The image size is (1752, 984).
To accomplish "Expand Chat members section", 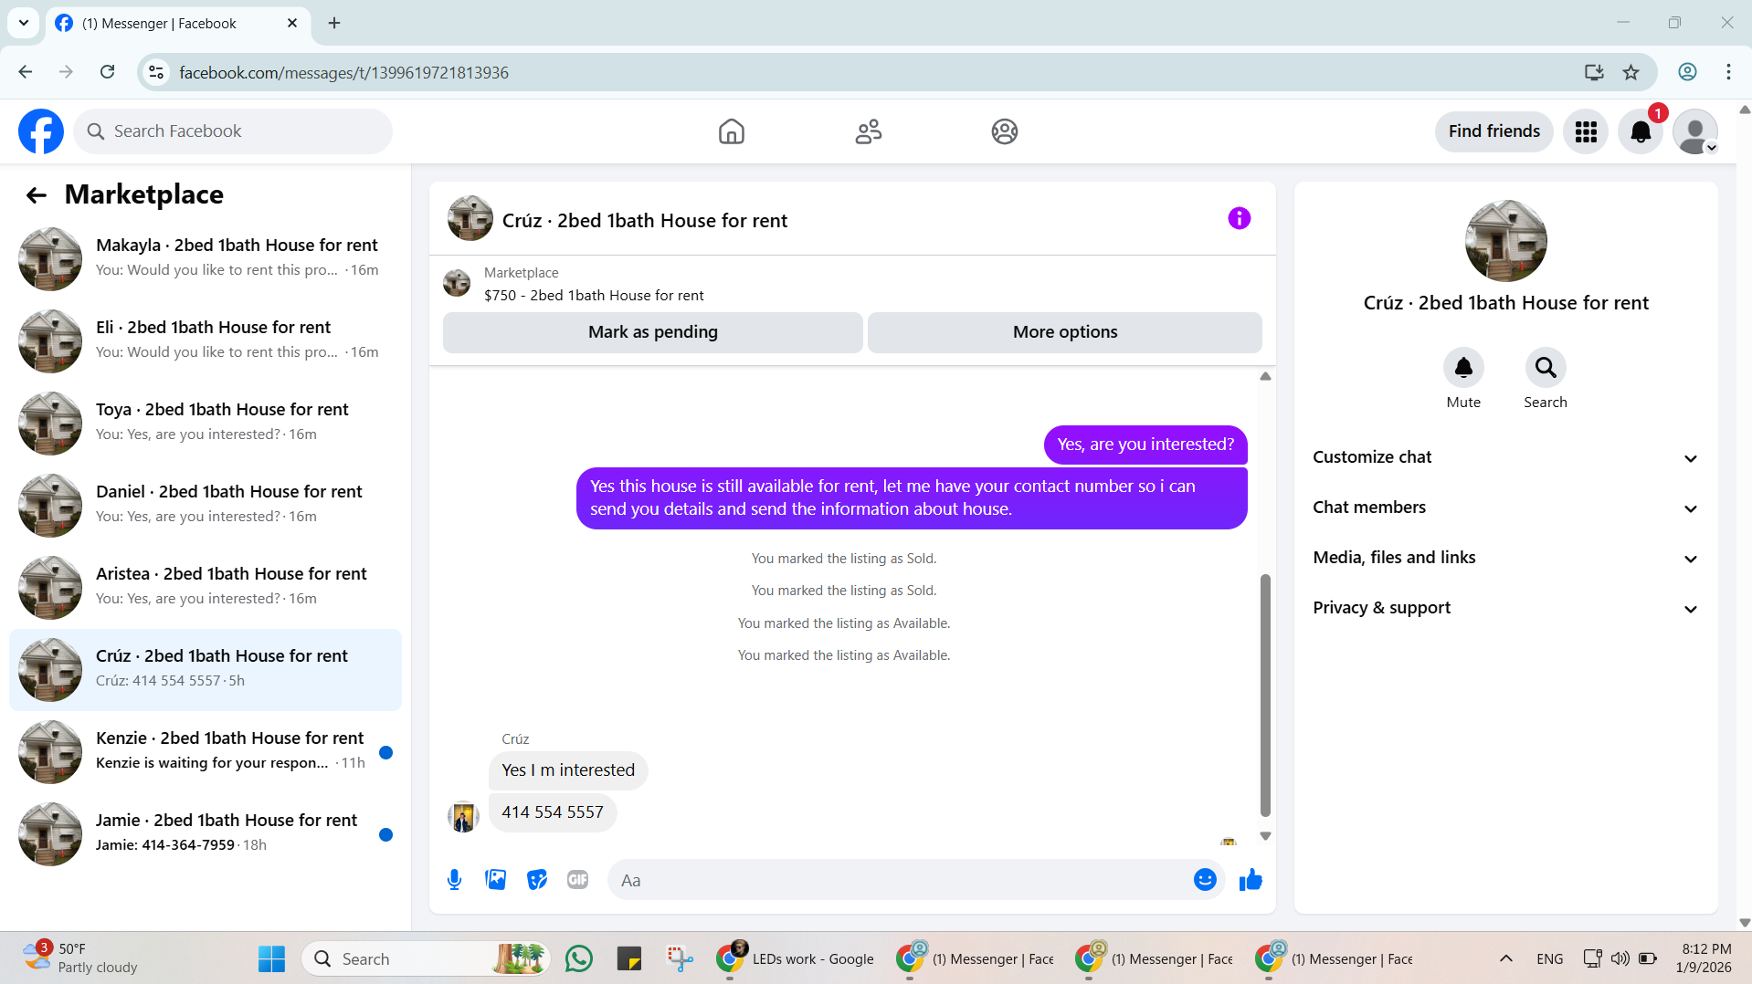I will click(x=1505, y=508).
